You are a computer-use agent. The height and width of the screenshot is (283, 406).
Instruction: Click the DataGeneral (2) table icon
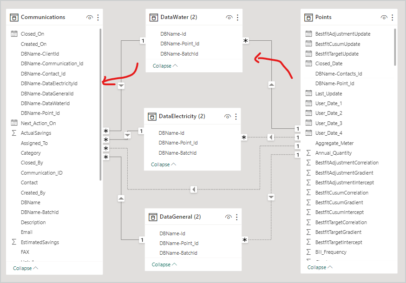pos(153,217)
